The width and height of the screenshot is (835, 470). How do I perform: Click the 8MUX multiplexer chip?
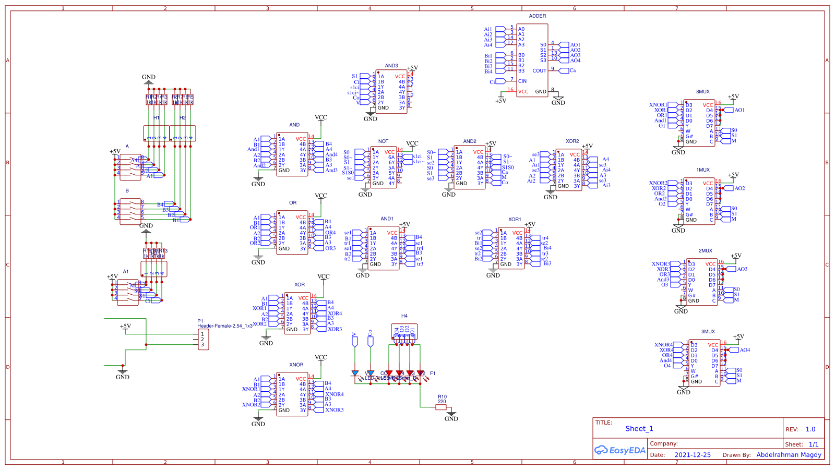pos(699,123)
